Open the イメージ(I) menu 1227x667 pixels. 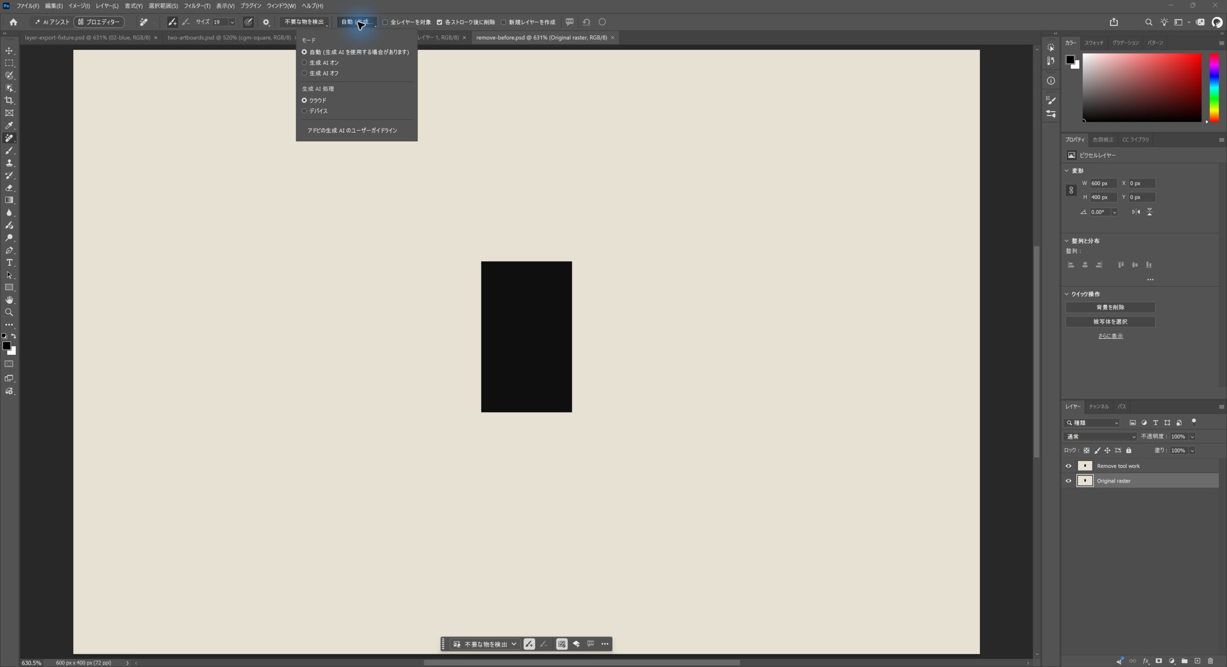coord(79,6)
